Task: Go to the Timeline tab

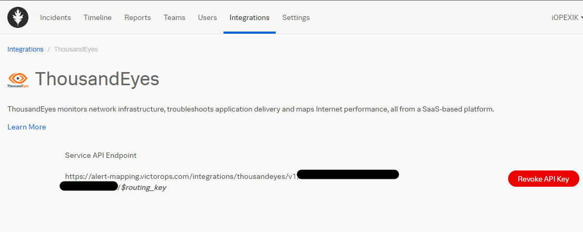Action: click(98, 17)
